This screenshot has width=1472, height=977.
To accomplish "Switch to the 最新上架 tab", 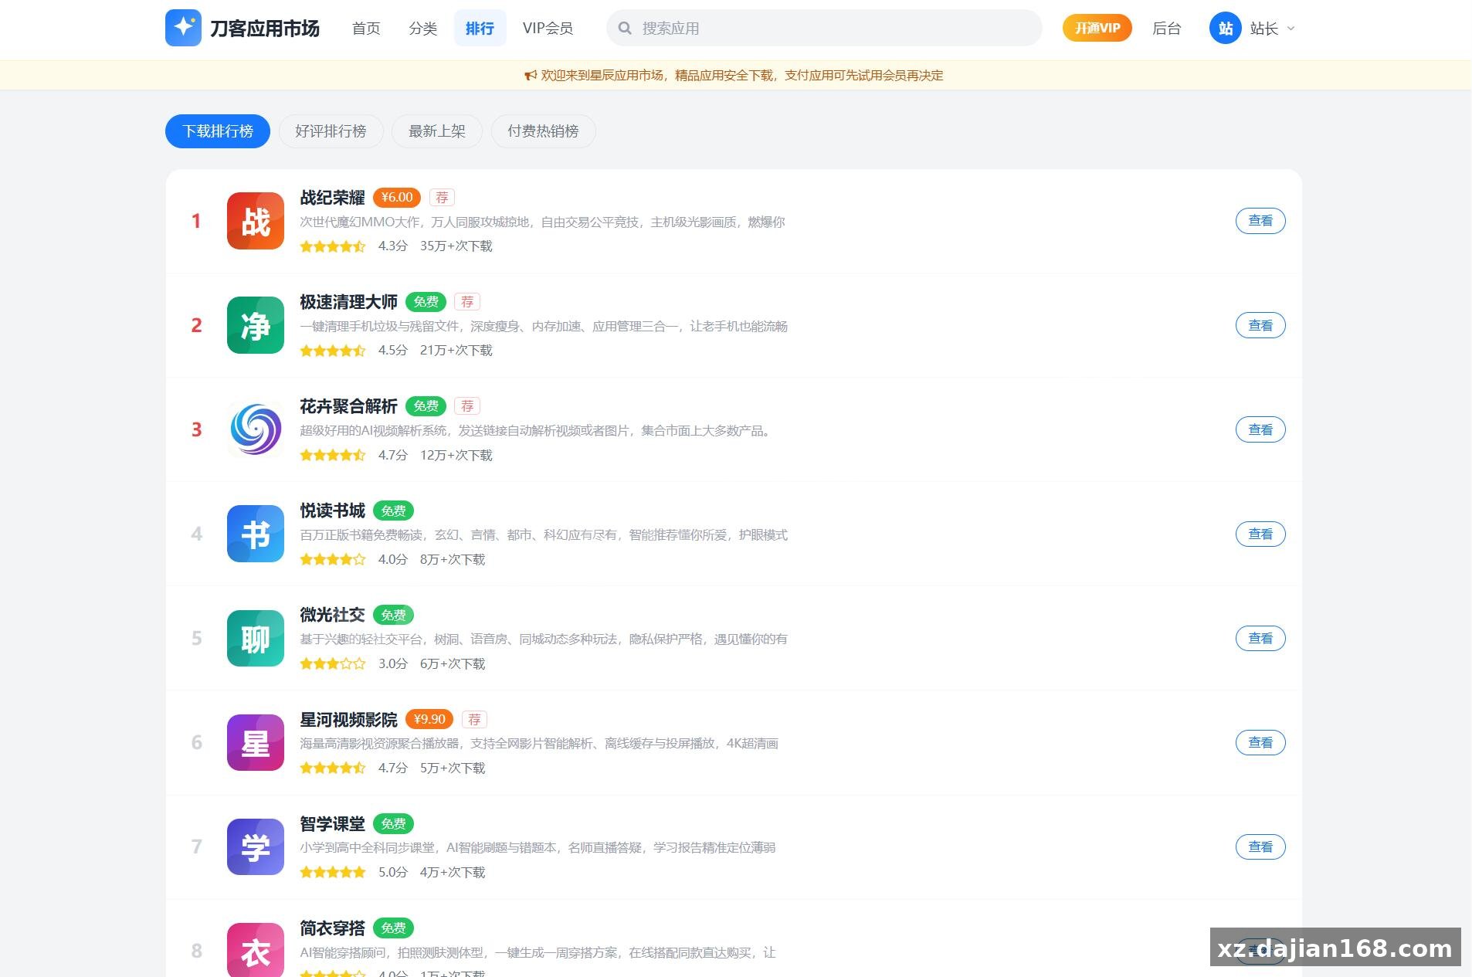I will coord(437,131).
